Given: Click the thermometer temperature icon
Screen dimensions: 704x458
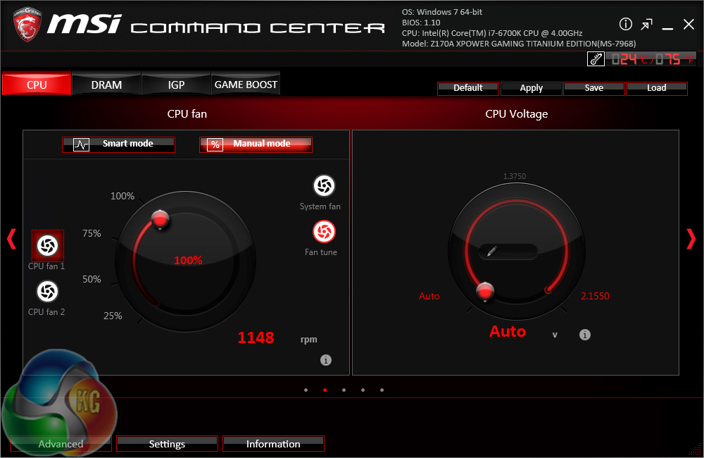Looking at the screenshot, I should (596, 59).
